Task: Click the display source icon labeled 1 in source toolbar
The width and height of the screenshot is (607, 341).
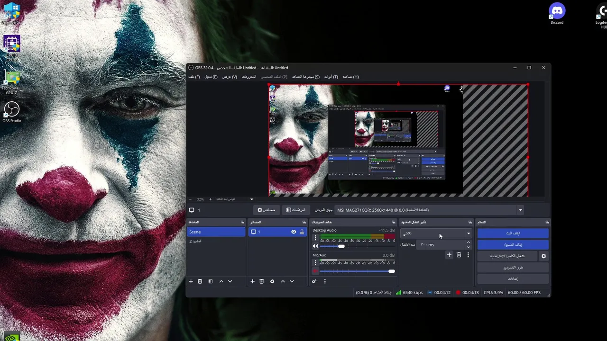Action: (x=192, y=210)
